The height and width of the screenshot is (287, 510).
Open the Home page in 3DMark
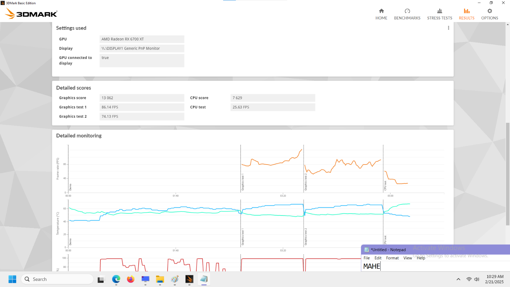pos(381,14)
